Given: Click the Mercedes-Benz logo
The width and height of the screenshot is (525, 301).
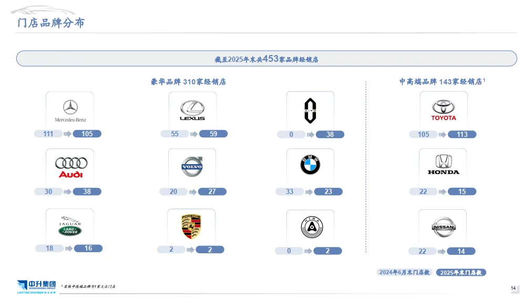Looking at the screenshot, I should point(70,111).
